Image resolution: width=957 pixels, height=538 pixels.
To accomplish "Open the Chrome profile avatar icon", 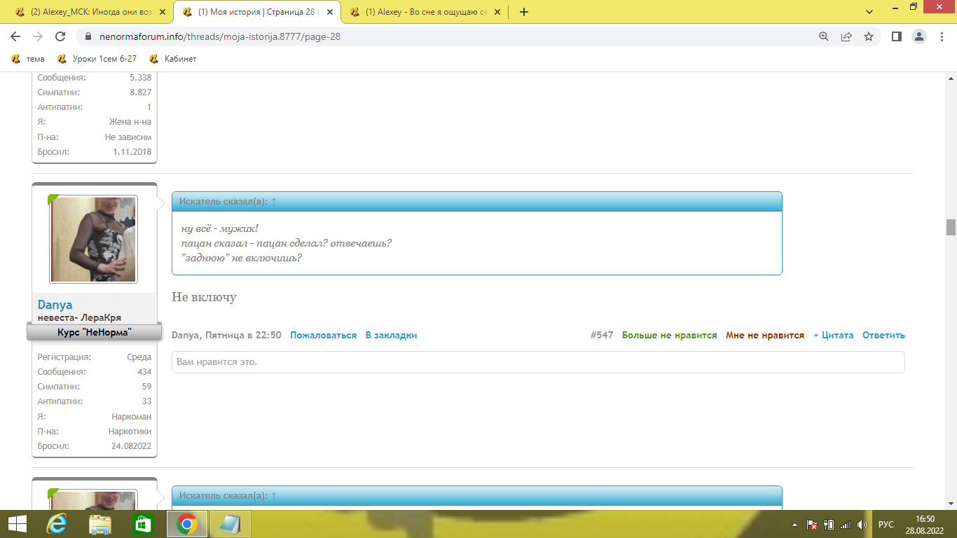I will tap(919, 36).
